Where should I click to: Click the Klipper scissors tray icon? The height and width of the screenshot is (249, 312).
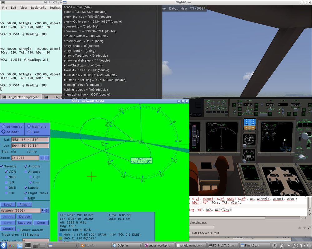[282, 246]
